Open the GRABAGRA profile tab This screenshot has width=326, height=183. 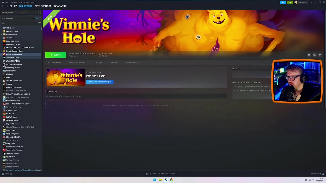(60, 6)
